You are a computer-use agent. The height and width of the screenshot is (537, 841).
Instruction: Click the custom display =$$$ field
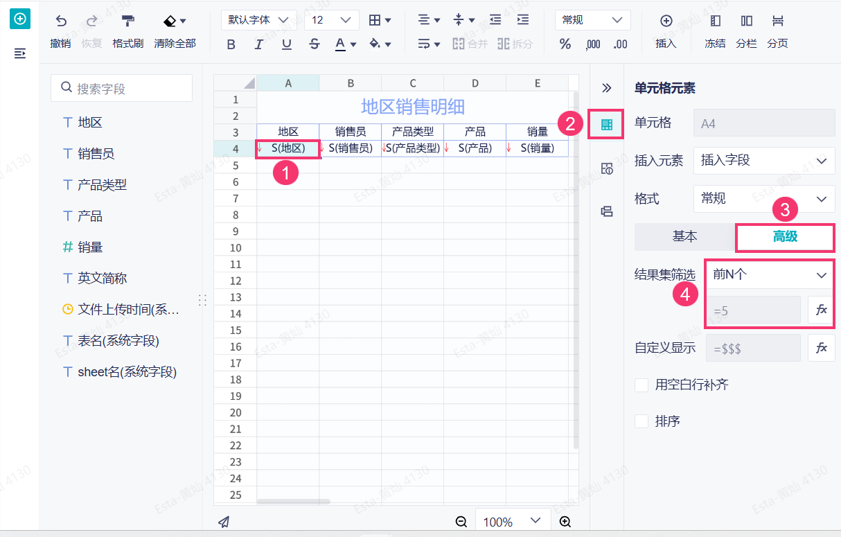coord(753,348)
